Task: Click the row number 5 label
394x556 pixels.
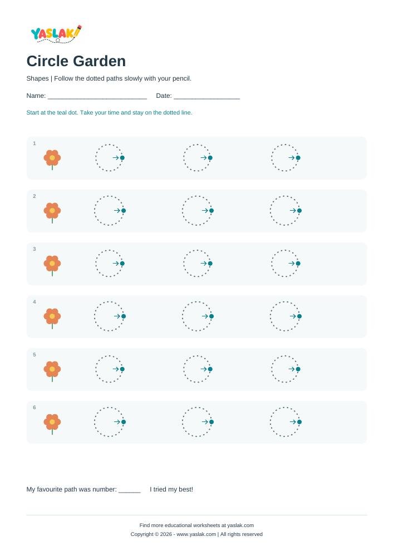Action: [35, 355]
